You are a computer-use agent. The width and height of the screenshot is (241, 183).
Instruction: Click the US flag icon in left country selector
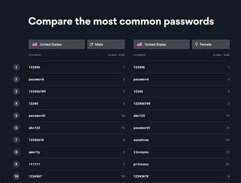[35, 44]
